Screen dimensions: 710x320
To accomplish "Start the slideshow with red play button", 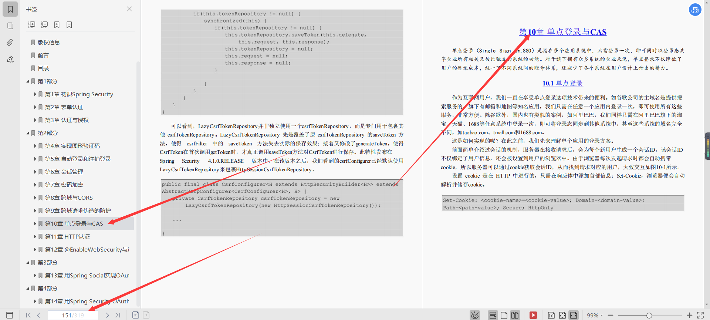I will click(533, 315).
